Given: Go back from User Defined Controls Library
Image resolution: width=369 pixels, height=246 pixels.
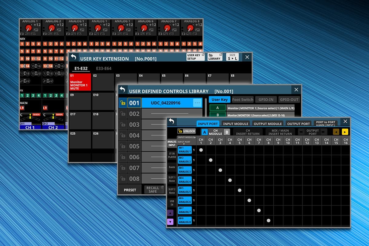Looking at the screenshot, I should [122, 89].
